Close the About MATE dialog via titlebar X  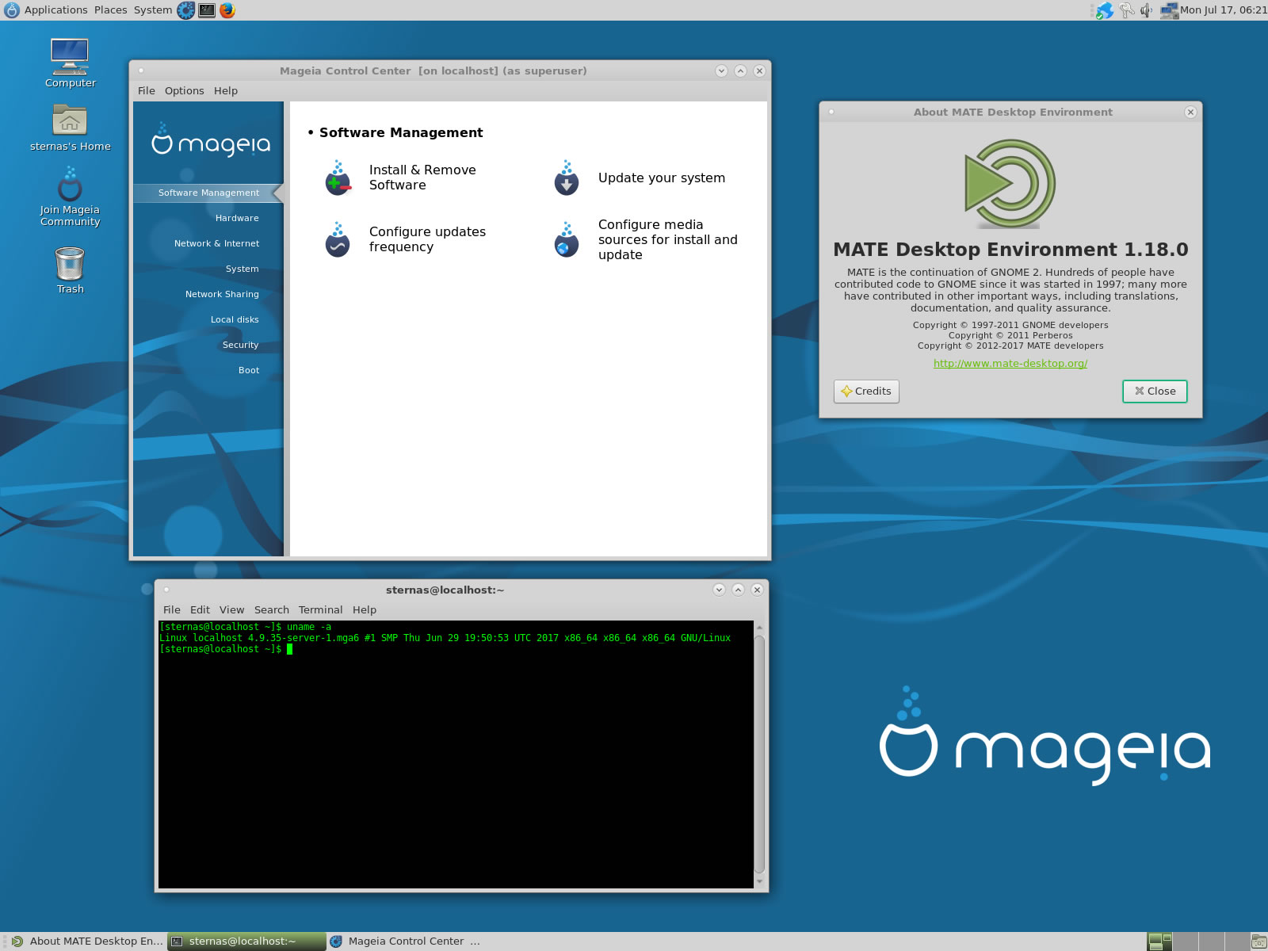click(1190, 113)
